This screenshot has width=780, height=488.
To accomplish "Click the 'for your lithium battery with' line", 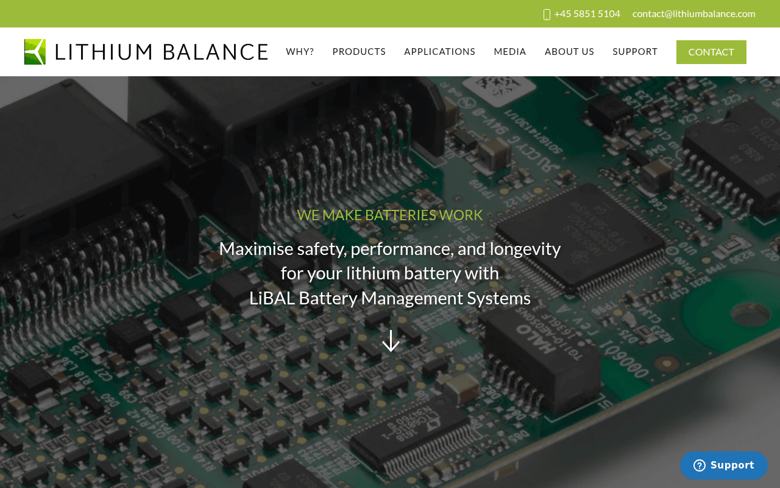I will coord(390,273).
